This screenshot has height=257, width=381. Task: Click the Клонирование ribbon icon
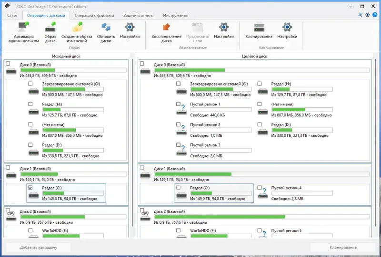(259, 27)
